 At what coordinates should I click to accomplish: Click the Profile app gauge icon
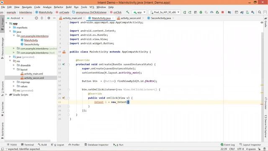point(212,12)
